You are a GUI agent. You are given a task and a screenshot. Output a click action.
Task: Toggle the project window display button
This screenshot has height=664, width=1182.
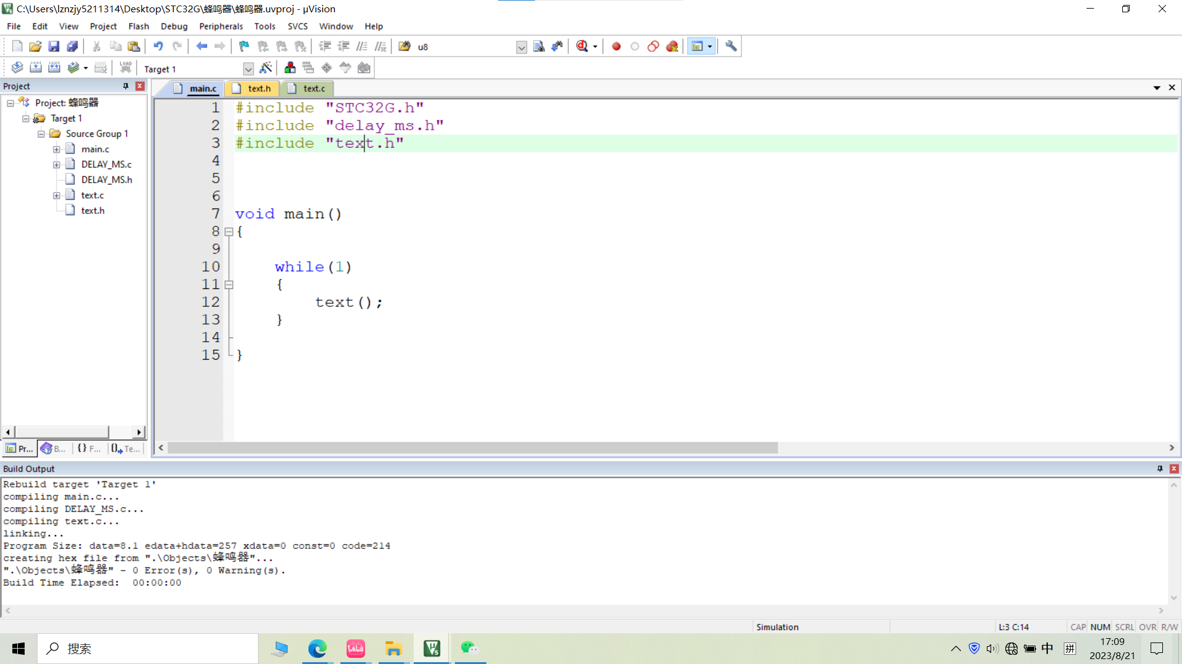pos(697,46)
